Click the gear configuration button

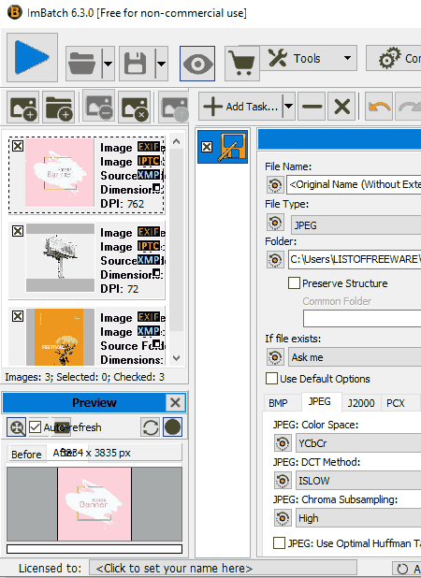(393, 58)
